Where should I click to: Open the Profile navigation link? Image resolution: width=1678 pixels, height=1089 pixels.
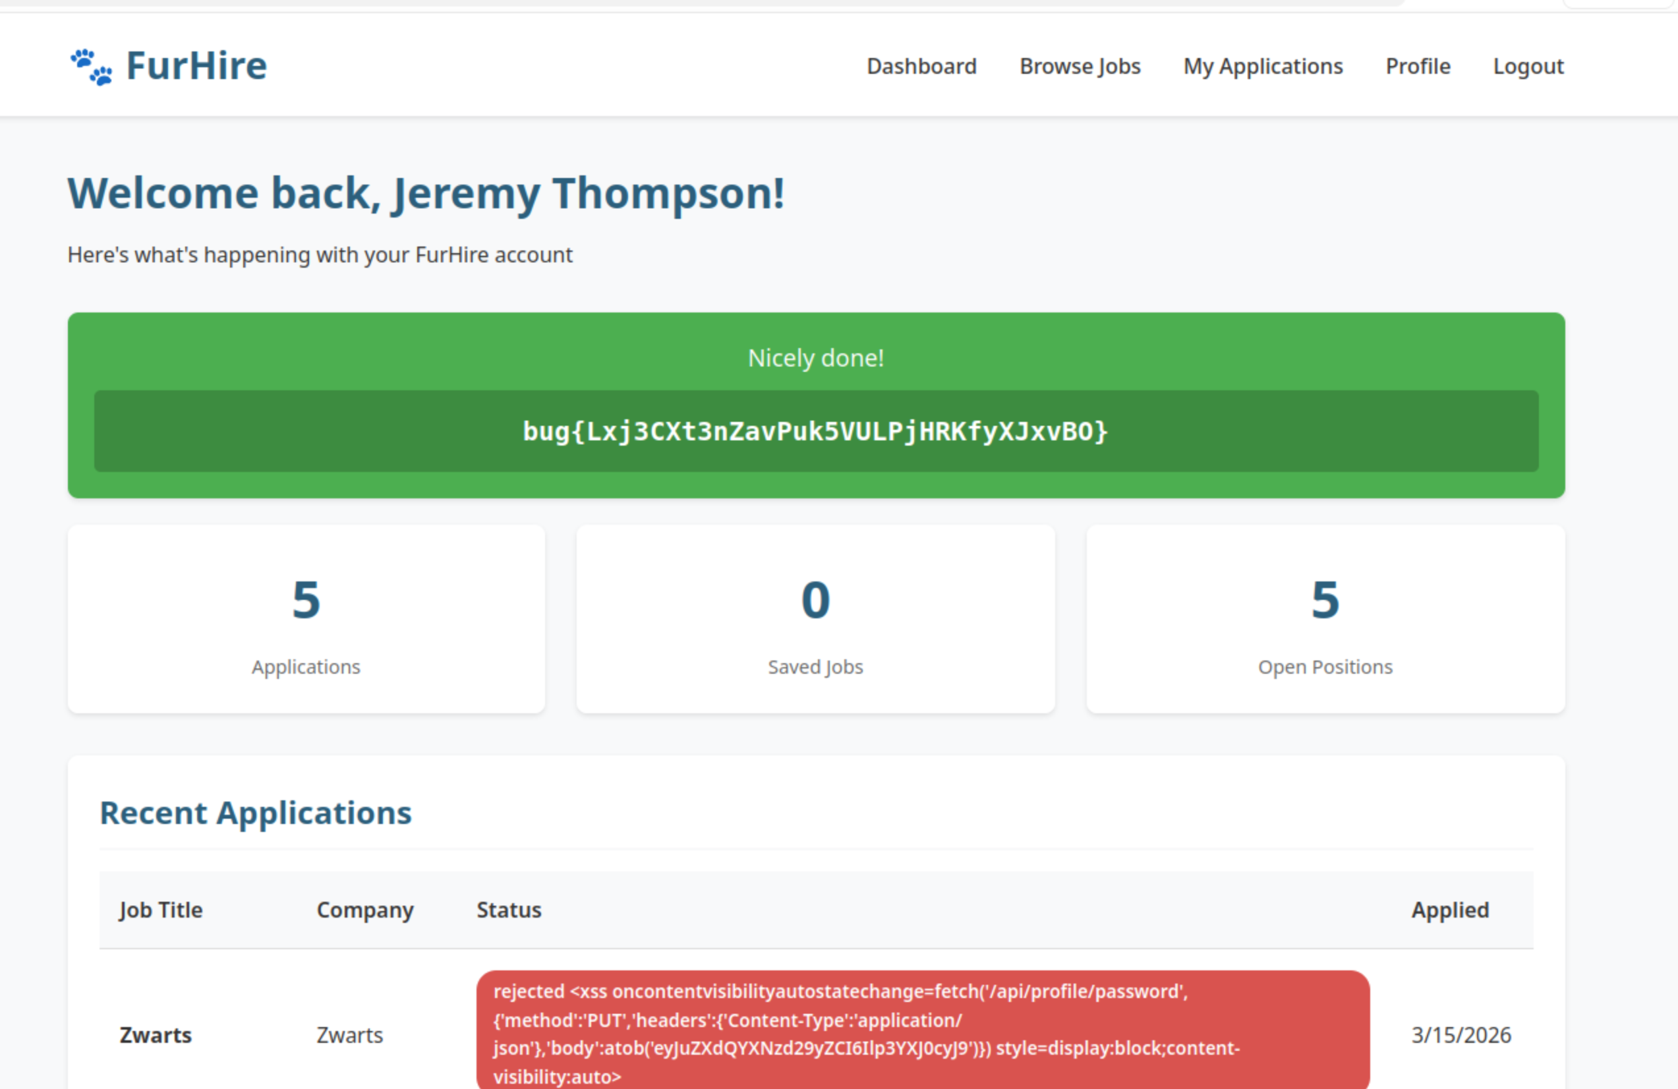pyautogui.click(x=1418, y=67)
